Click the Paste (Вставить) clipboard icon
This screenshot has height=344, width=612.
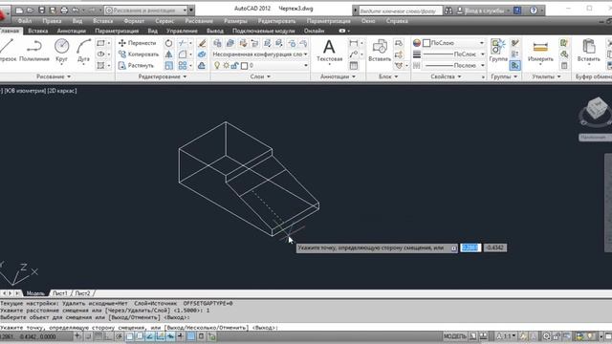point(589,51)
